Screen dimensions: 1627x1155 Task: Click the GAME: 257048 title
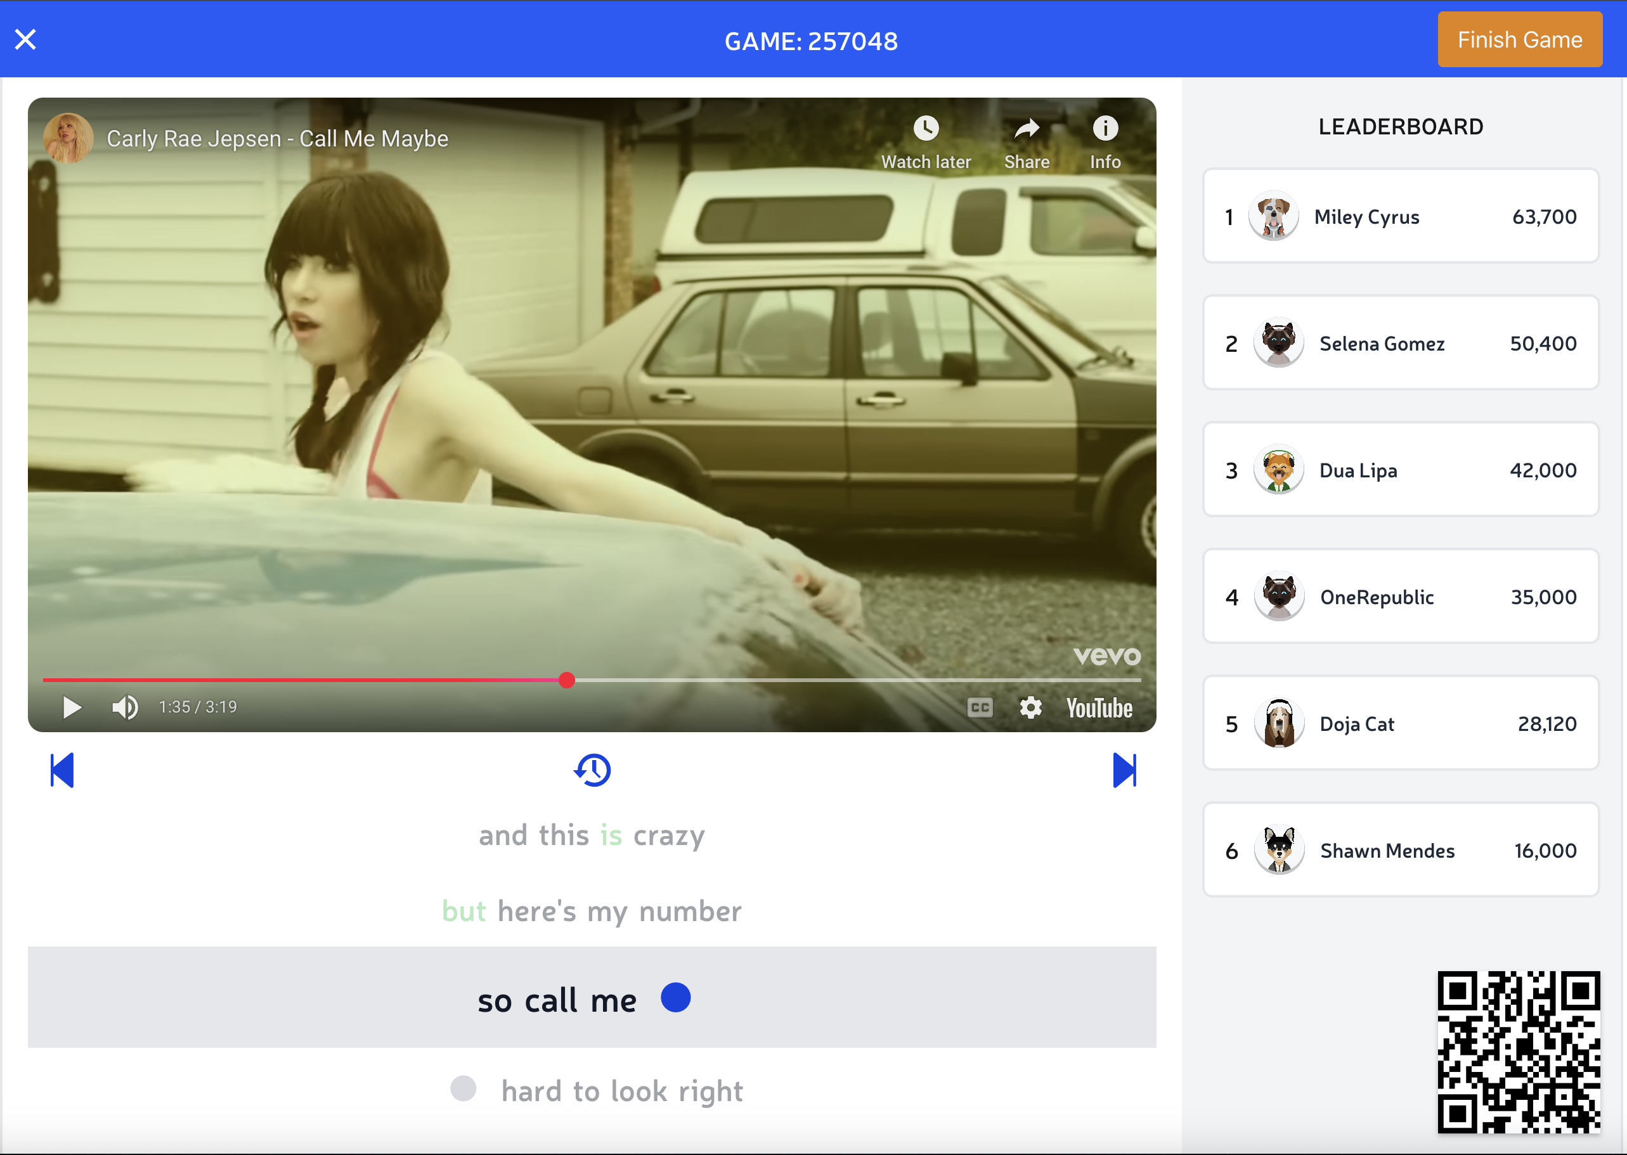click(811, 41)
